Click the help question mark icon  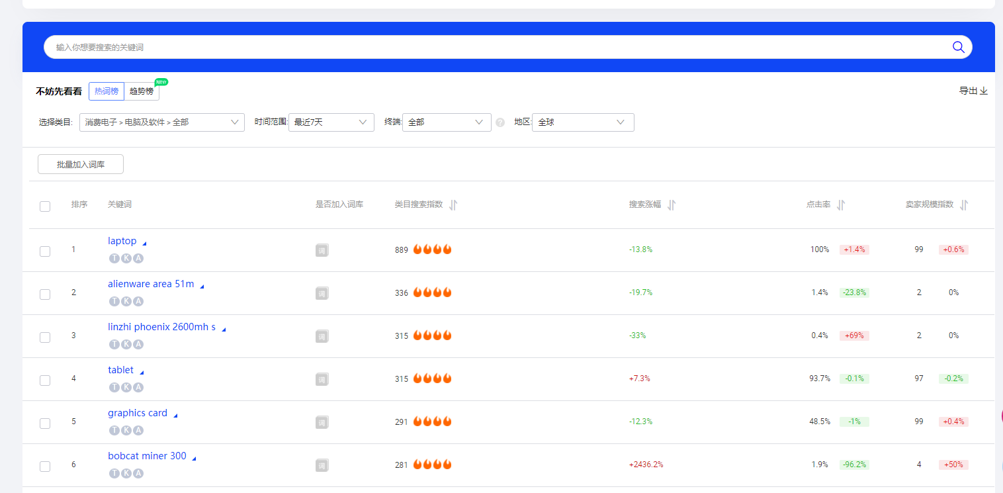pos(500,122)
